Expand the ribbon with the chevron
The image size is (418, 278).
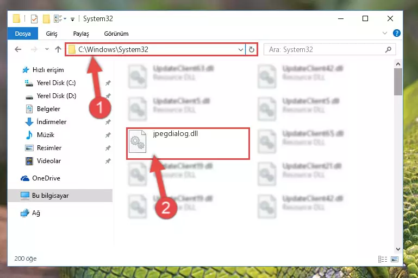coord(385,33)
